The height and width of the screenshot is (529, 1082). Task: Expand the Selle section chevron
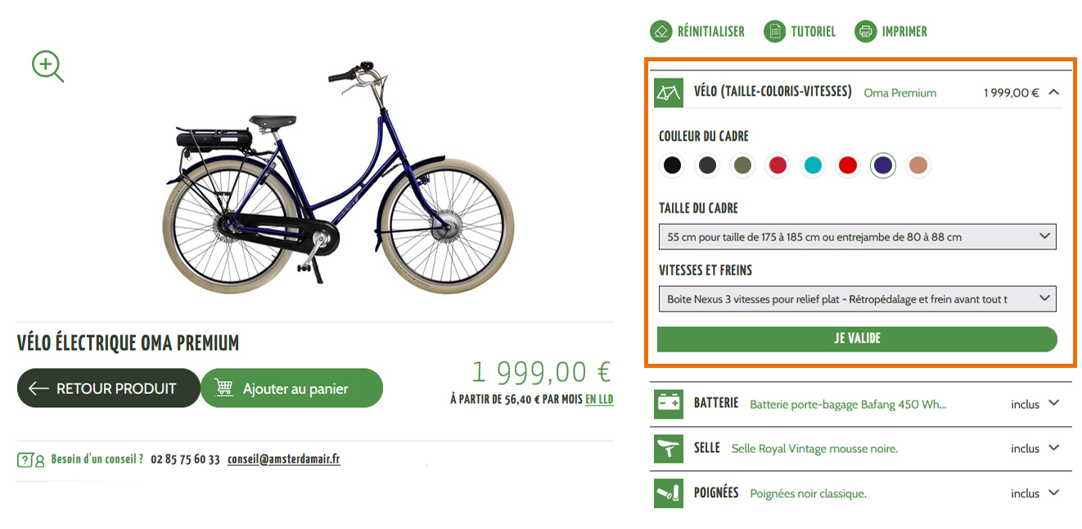click(x=1053, y=448)
